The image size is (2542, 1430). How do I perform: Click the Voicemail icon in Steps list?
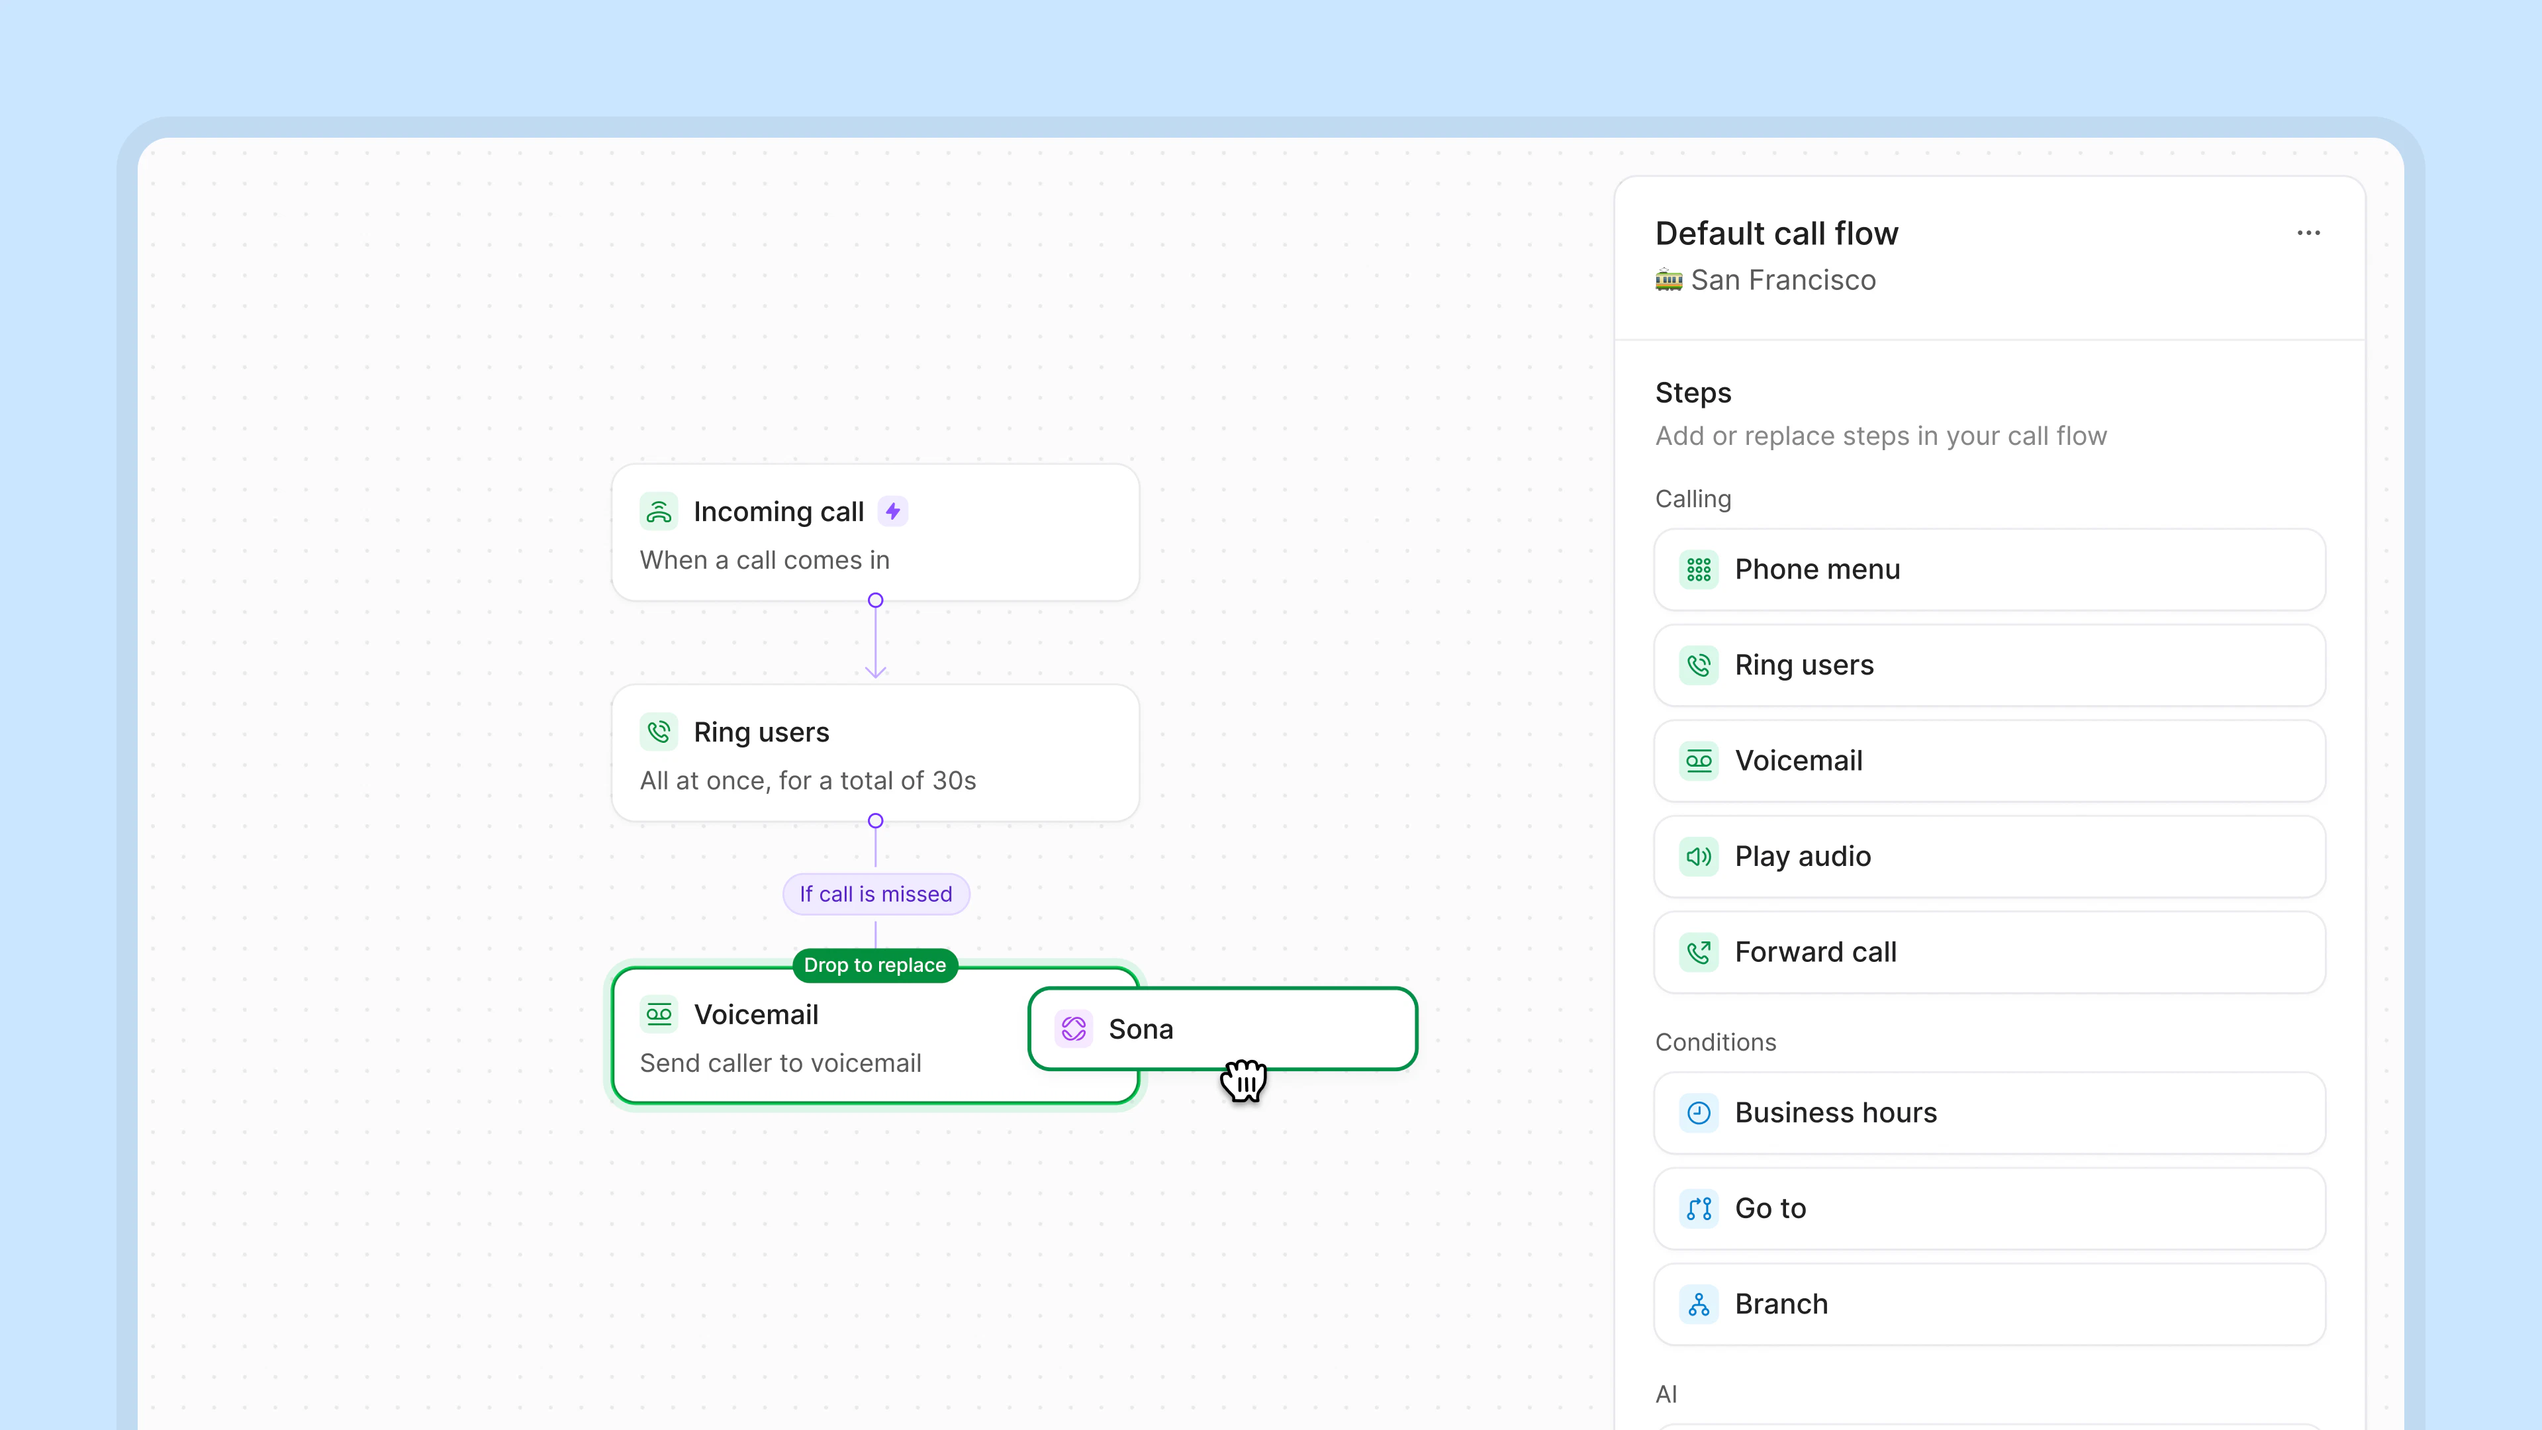click(x=1698, y=761)
